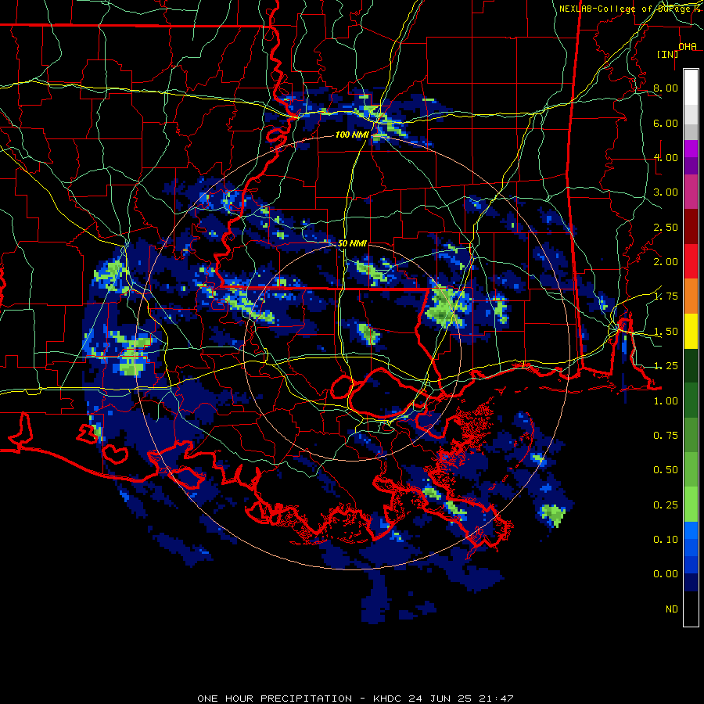The width and height of the screenshot is (704, 704).
Task: Click the 0.75 legend value
Action: click(666, 436)
